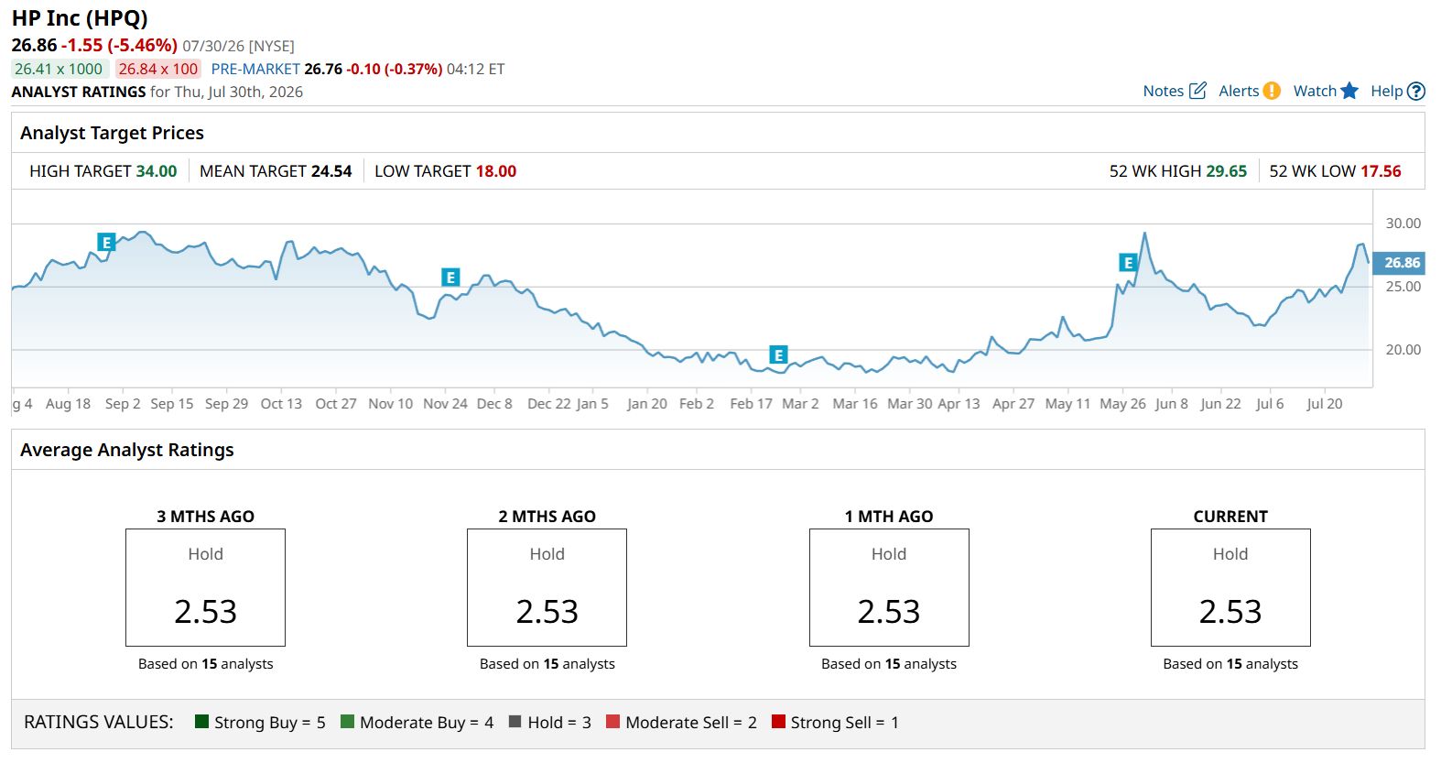
Task: Click the 3 MTHS AGO rating box
Action: pyautogui.click(x=206, y=588)
